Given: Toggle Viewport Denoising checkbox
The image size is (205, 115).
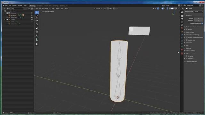Looking at the screenshot, I should [x=202, y=23].
